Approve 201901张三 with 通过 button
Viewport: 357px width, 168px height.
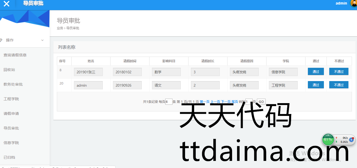[x=316, y=72]
